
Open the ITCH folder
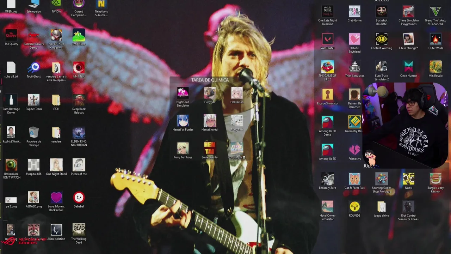56,101
